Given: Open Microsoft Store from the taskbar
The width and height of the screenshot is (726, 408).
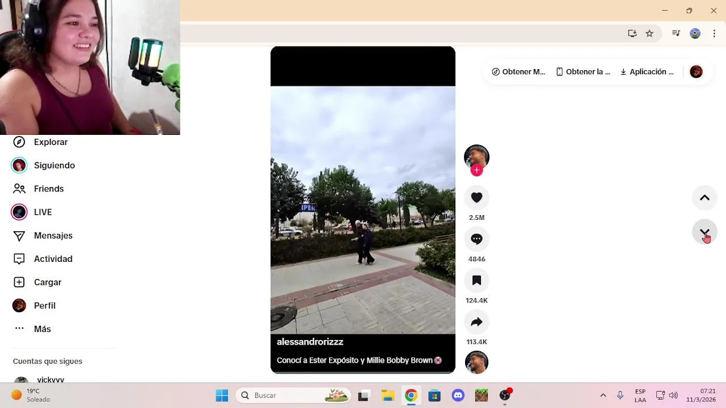Looking at the screenshot, I should pyautogui.click(x=434, y=396).
